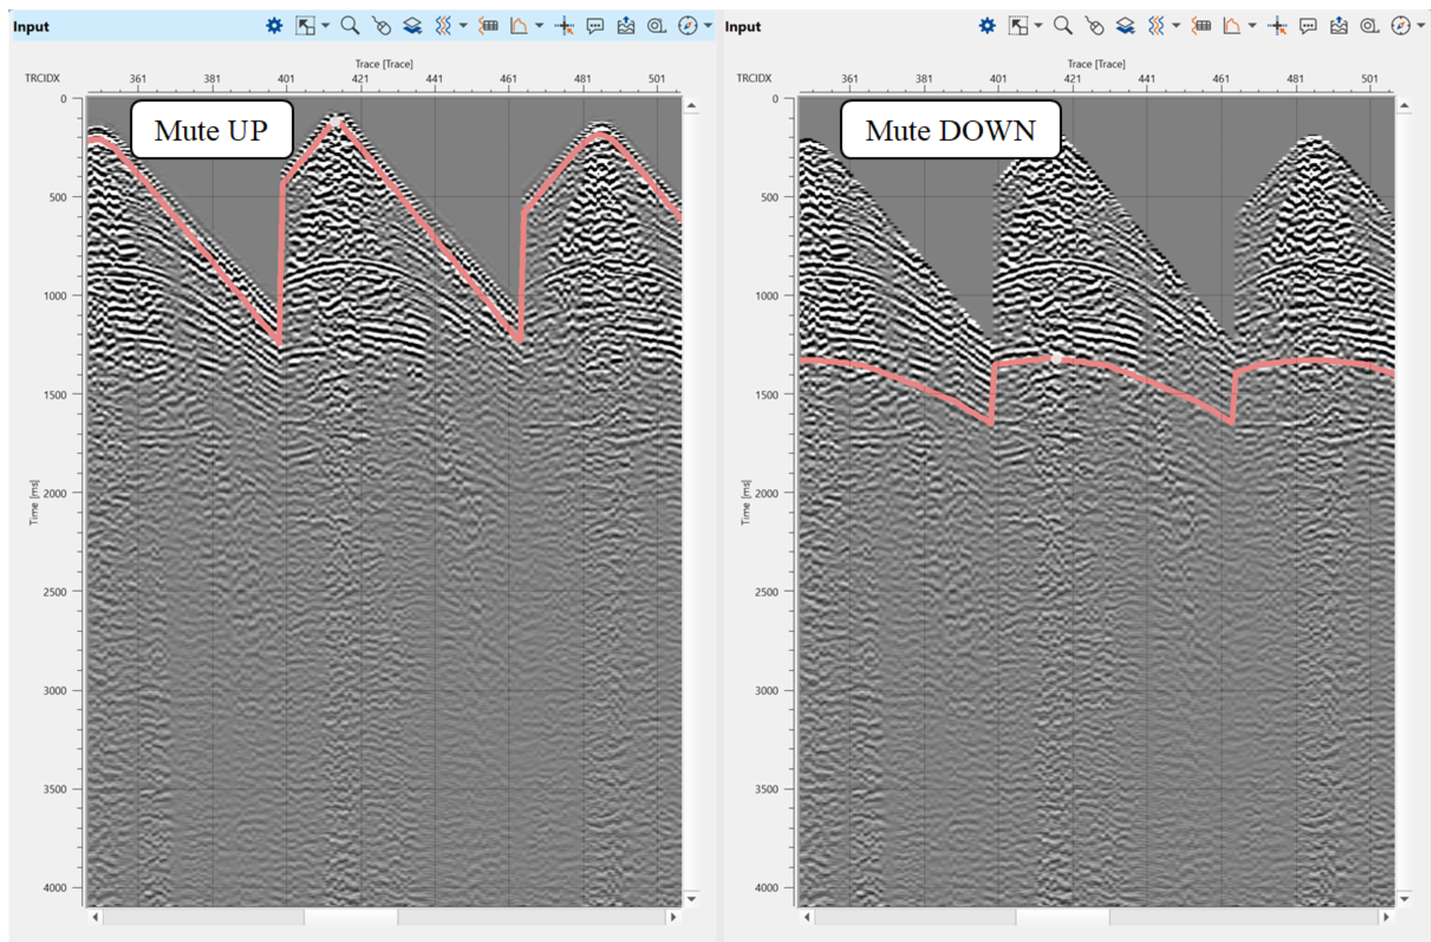
Task: Open settings gear in left Input panel
Action: point(274,26)
